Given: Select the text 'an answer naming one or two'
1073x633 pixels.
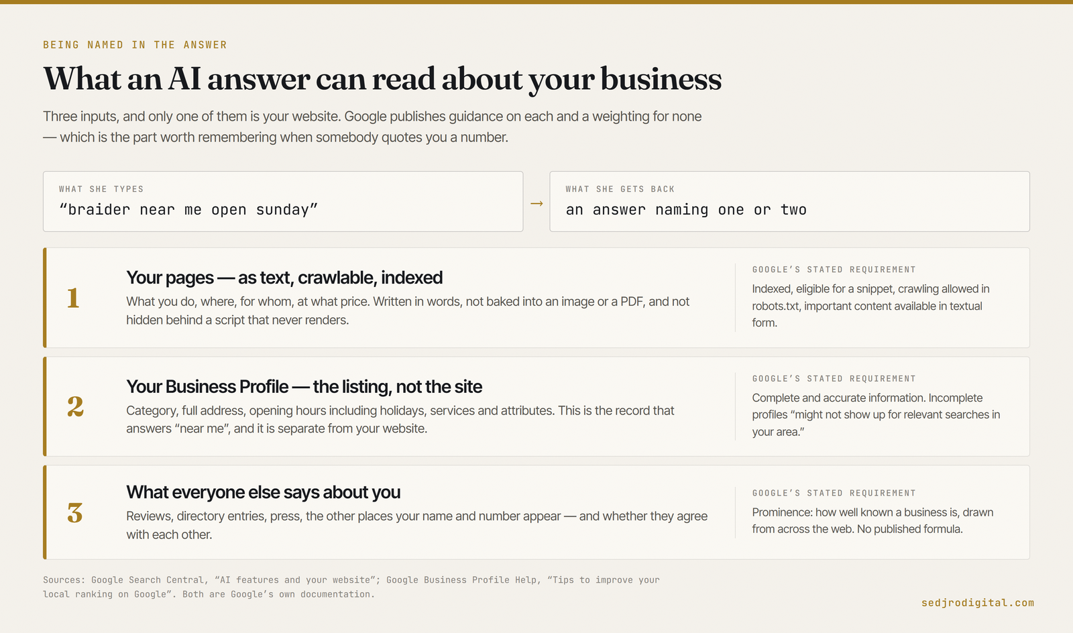Looking at the screenshot, I should (x=686, y=210).
